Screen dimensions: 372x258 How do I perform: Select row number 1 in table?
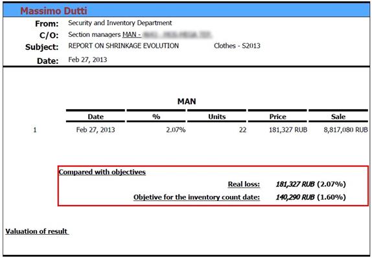[35, 130]
